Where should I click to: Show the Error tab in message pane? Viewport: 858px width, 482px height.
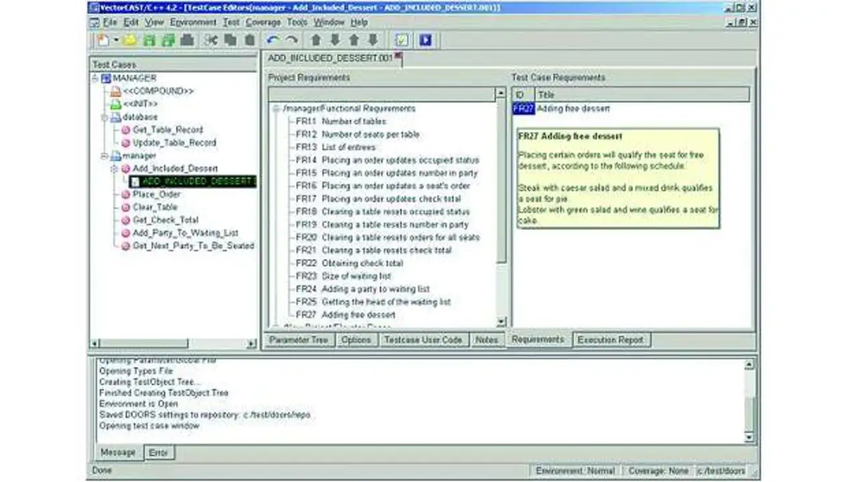pyautogui.click(x=158, y=453)
